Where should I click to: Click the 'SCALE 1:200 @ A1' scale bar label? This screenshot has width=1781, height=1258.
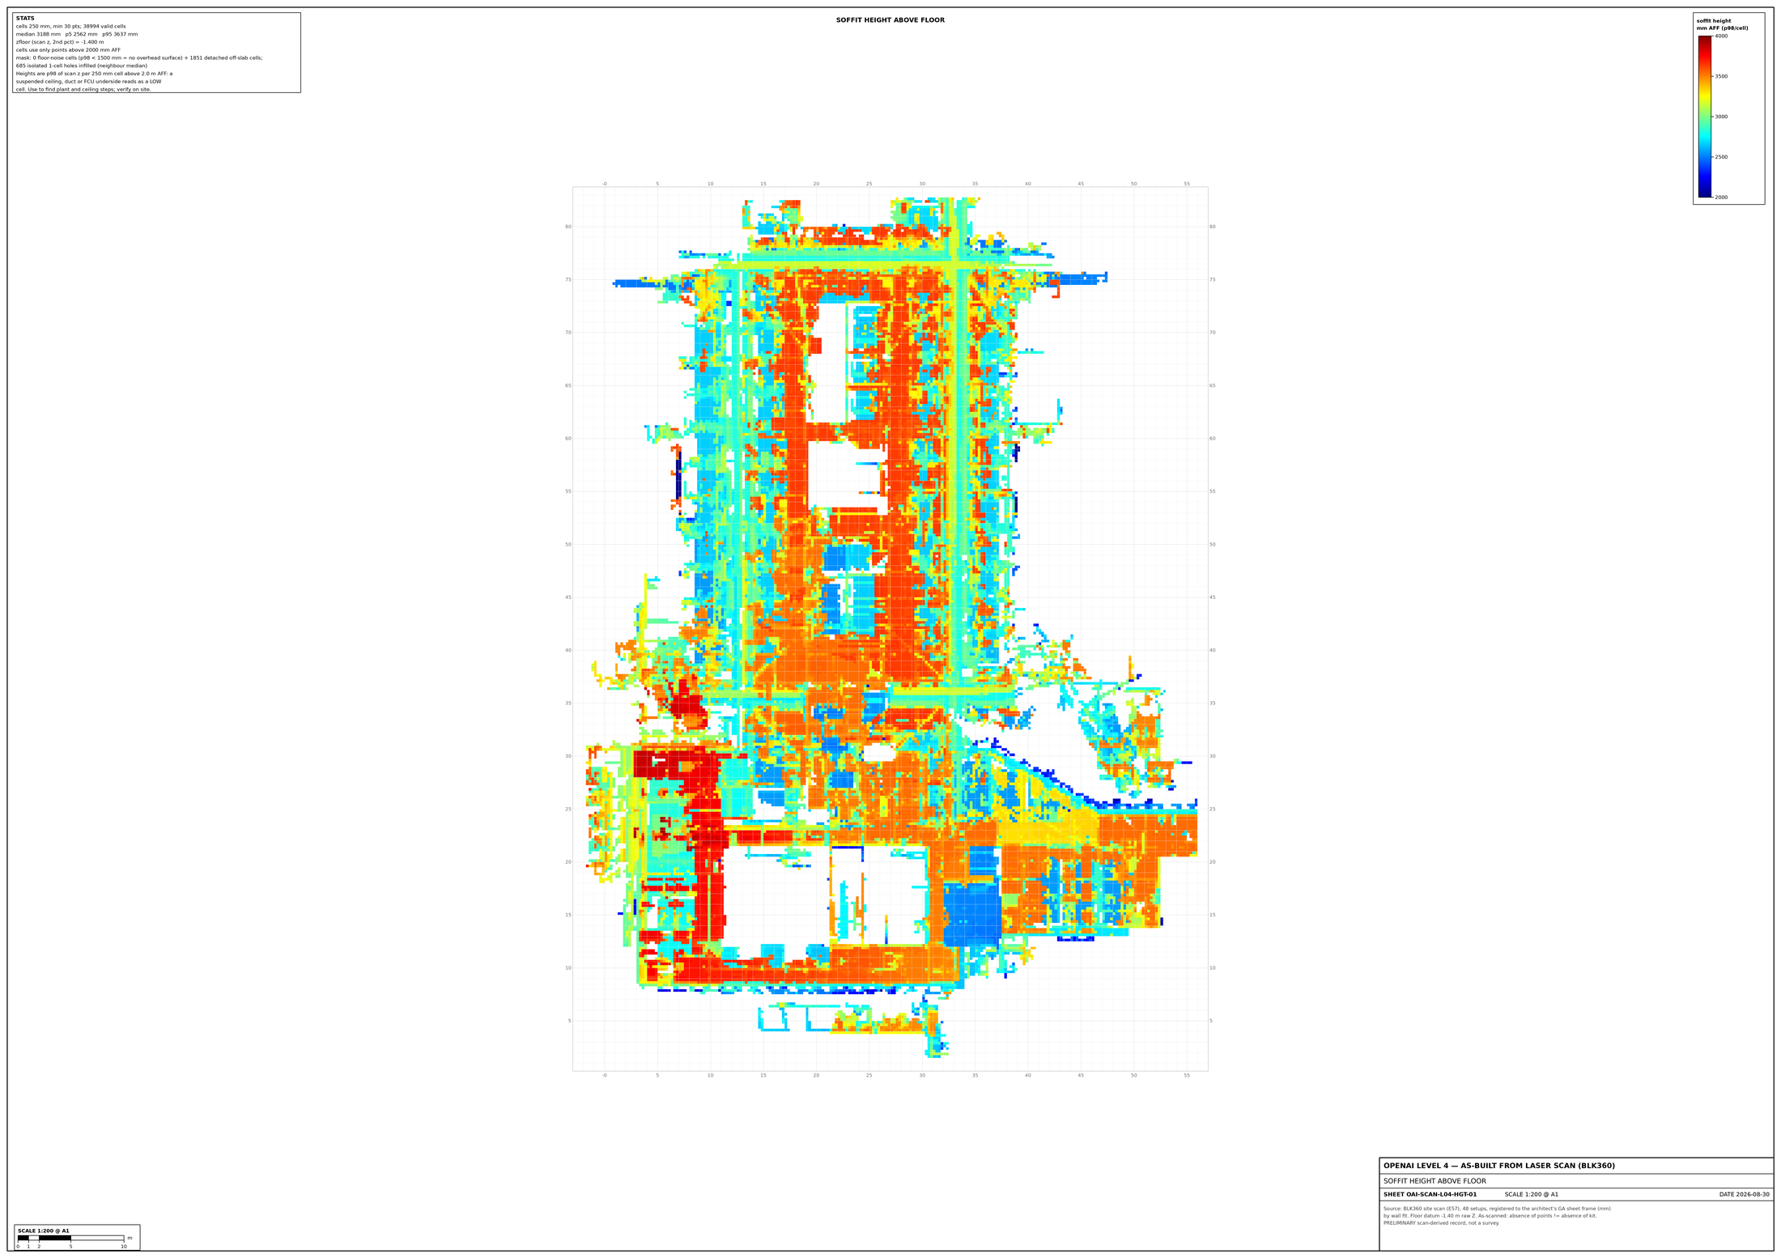tap(44, 1230)
